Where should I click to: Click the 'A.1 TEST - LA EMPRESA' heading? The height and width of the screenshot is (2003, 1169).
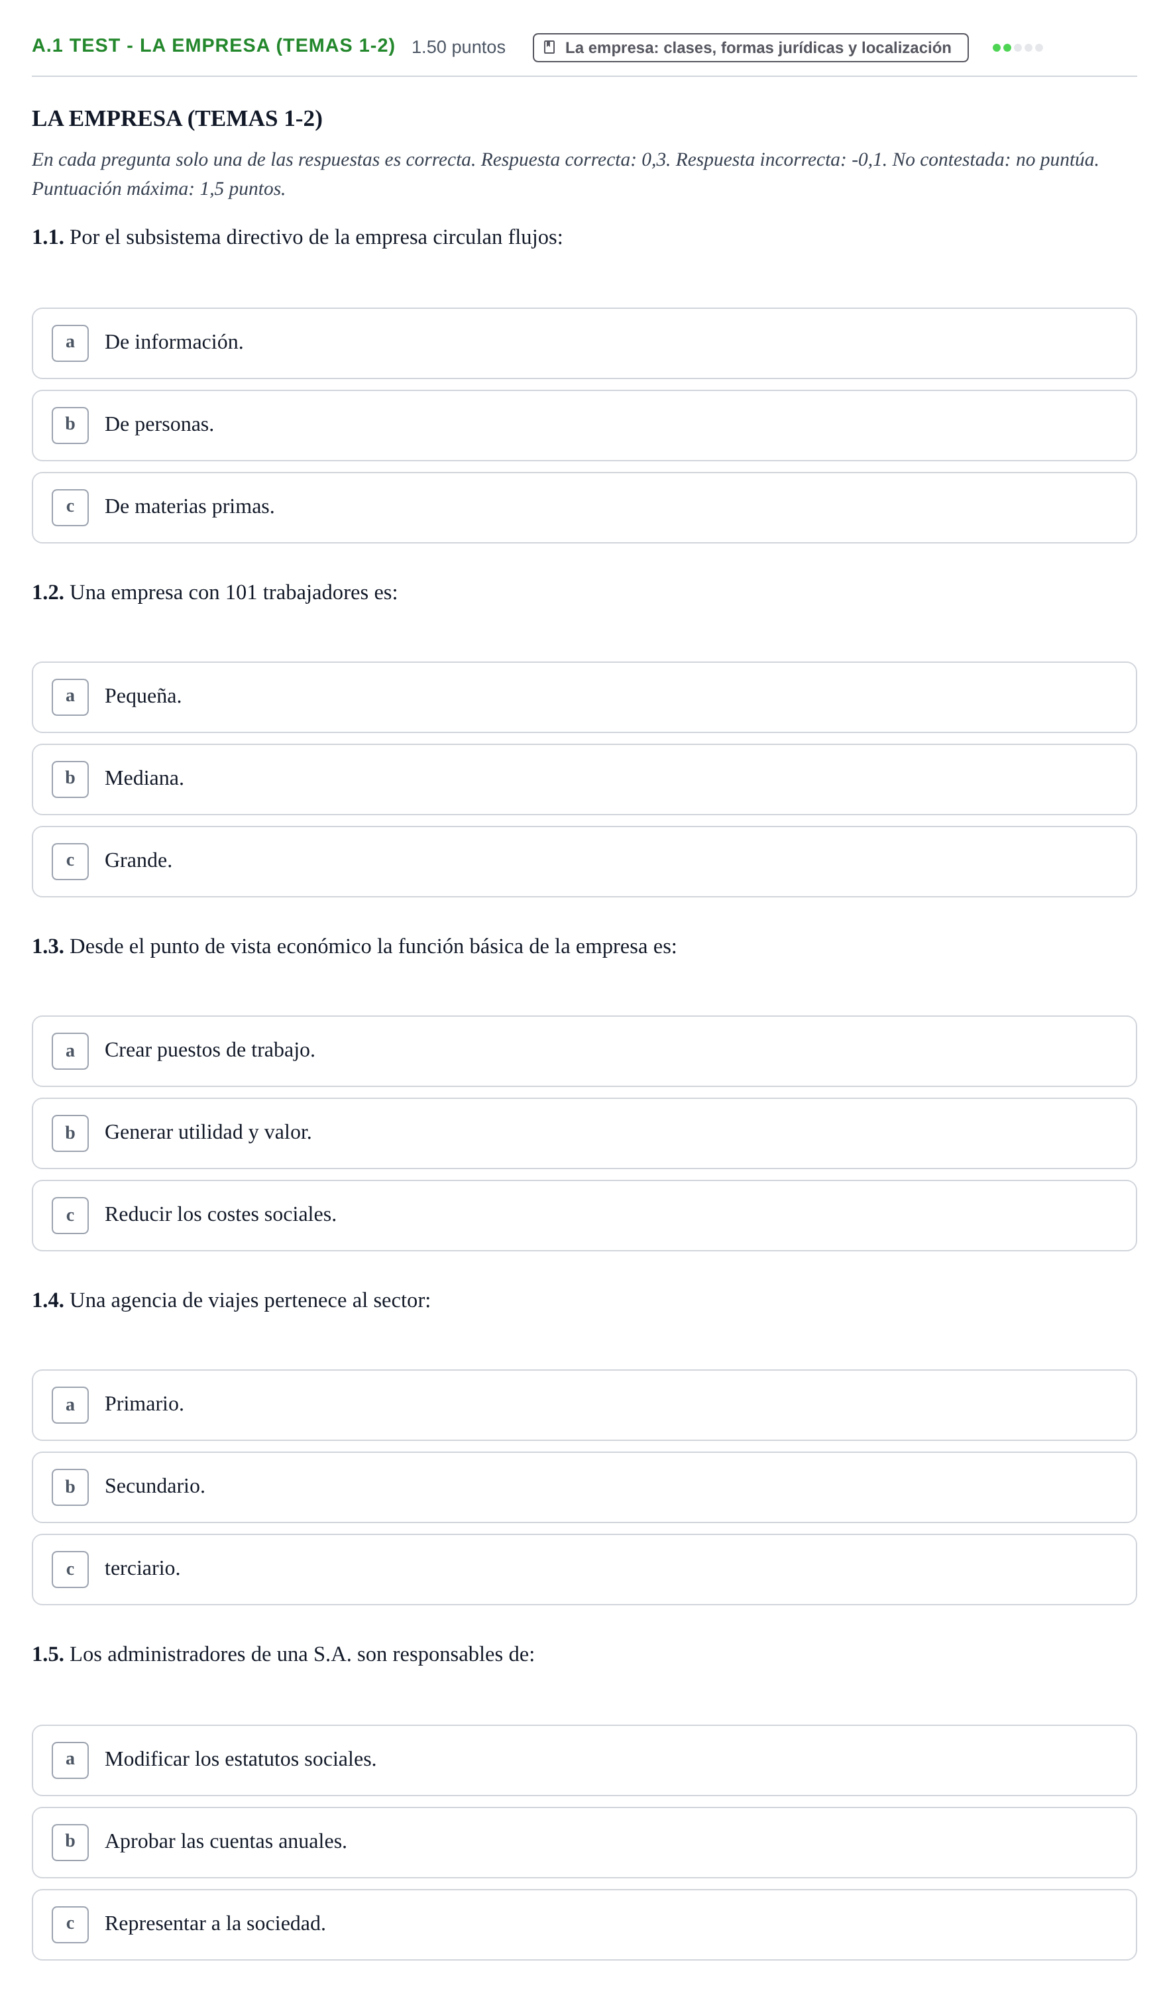coord(213,45)
